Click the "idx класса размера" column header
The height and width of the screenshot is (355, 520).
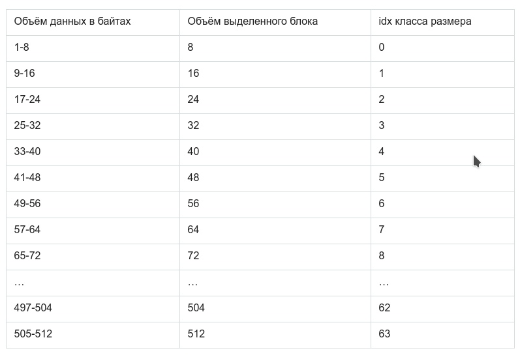coord(425,21)
